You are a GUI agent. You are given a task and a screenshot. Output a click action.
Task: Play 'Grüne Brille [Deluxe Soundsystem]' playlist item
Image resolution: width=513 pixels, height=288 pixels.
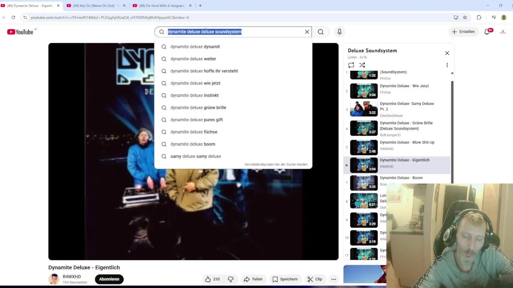coord(397,128)
